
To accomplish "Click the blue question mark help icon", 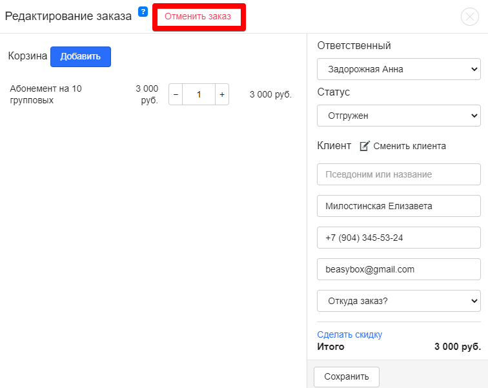I will [143, 12].
